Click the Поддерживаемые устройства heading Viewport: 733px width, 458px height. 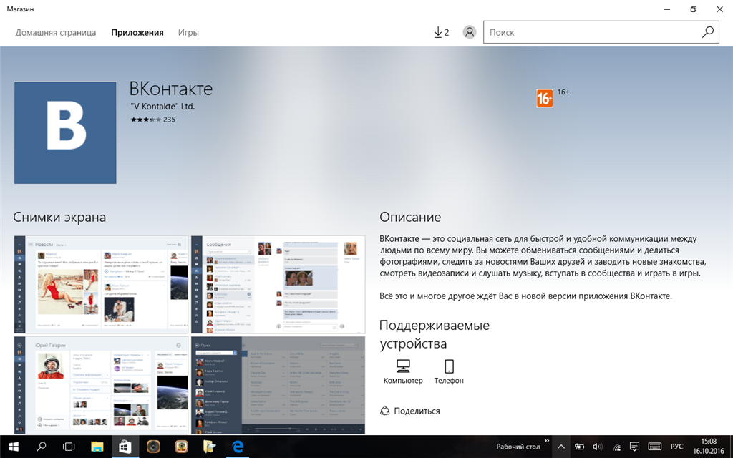[x=435, y=334]
